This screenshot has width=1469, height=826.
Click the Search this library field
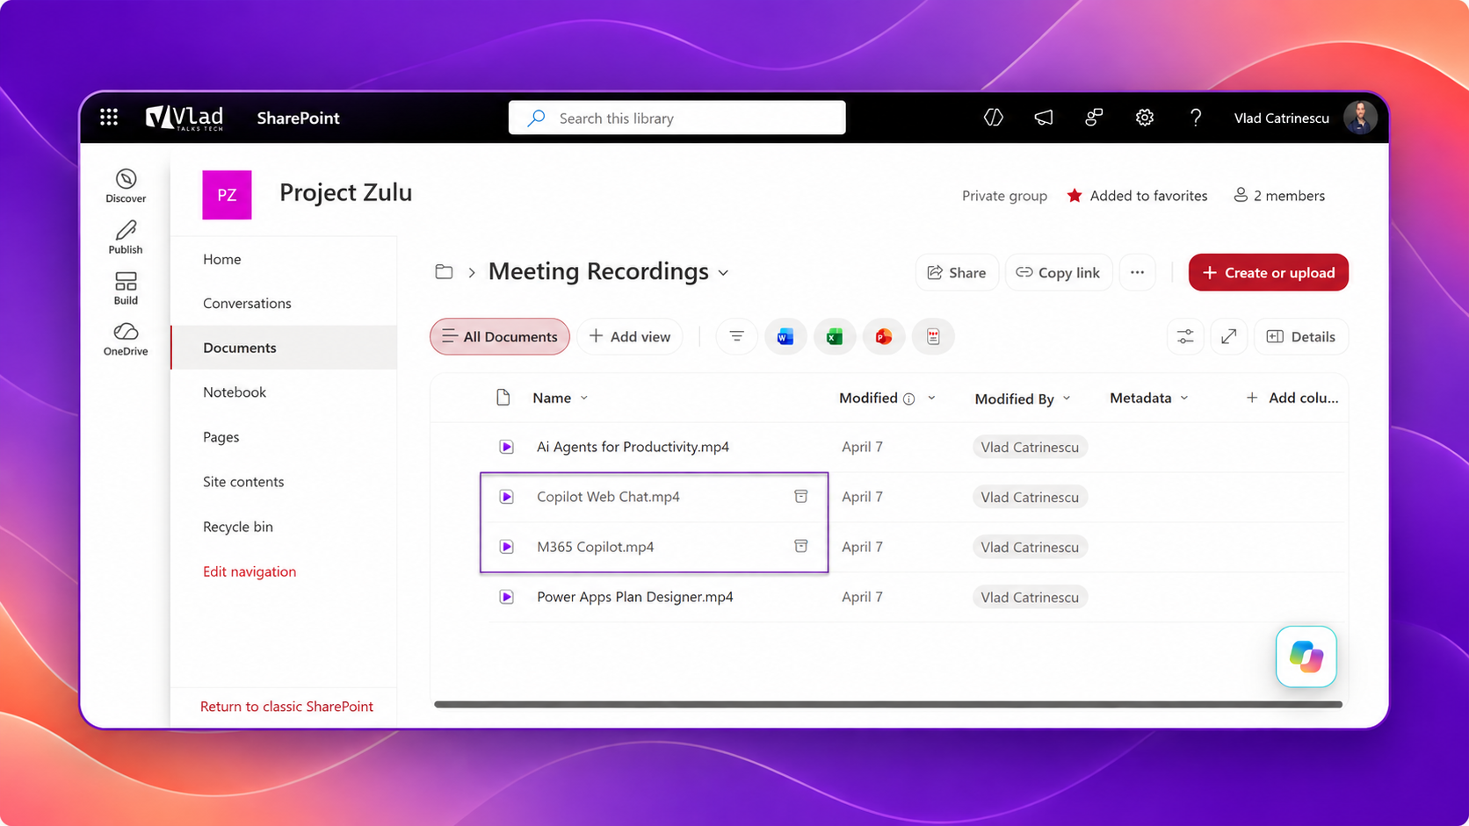(x=677, y=118)
